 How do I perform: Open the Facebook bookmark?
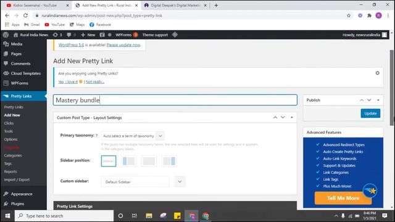coord(100,25)
